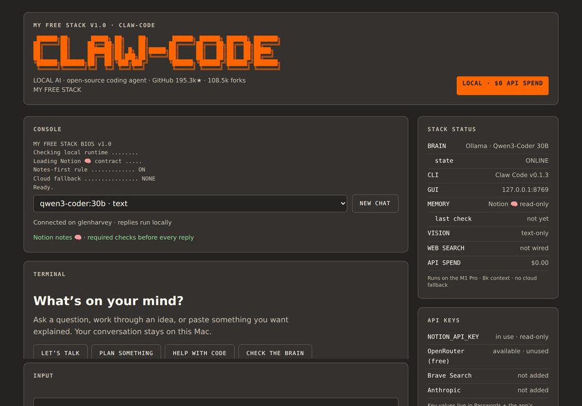Image resolution: width=582 pixels, height=406 pixels.
Task: Click the LET'S TALK button
Action: (61, 352)
